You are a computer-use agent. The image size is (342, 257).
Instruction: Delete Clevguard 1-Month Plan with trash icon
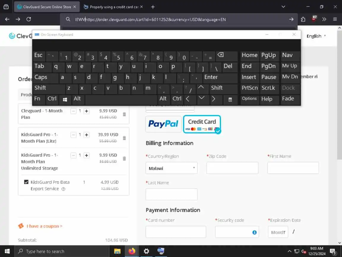(x=124, y=114)
